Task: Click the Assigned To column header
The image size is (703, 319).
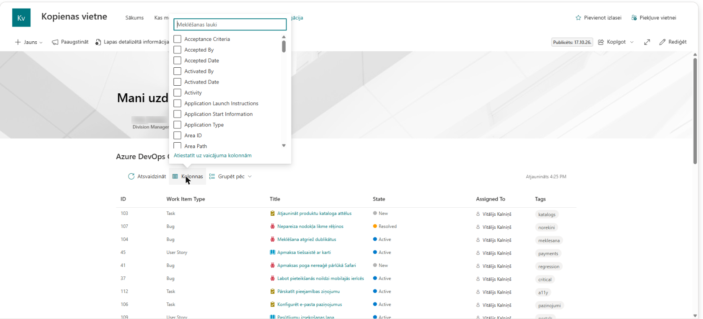Action: click(x=490, y=199)
